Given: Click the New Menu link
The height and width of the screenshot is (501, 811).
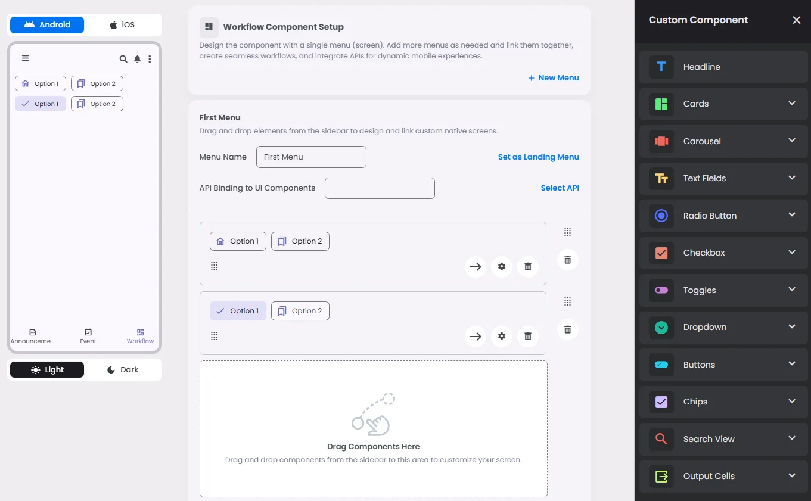Looking at the screenshot, I should tap(553, 78).
